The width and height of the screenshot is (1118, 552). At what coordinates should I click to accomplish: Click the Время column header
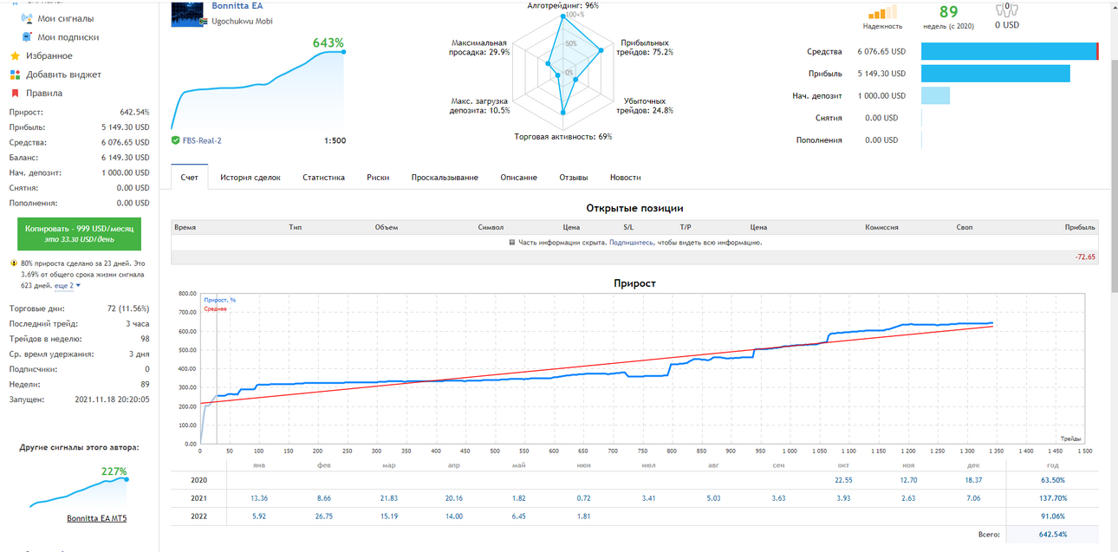[185, 227]
